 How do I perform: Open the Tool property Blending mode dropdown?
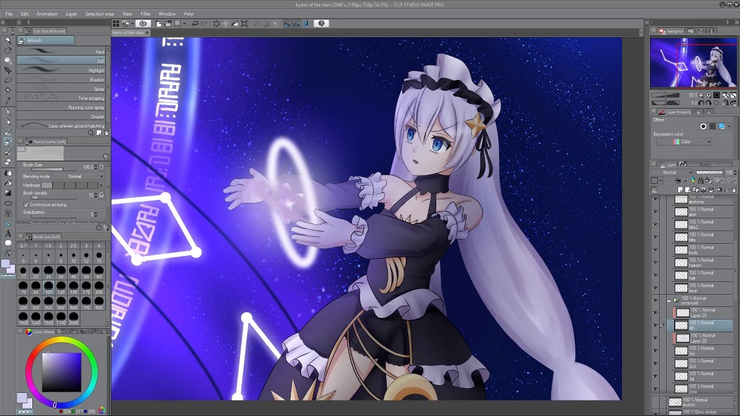[77, 176]
